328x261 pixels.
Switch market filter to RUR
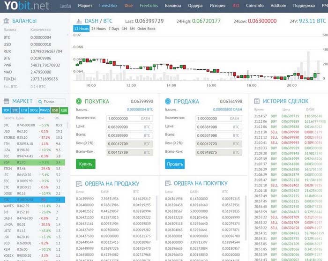(64, 111)
